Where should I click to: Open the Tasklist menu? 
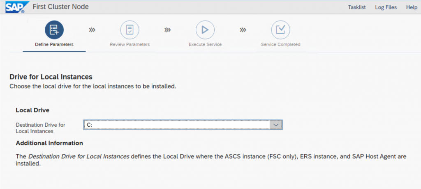357,7
